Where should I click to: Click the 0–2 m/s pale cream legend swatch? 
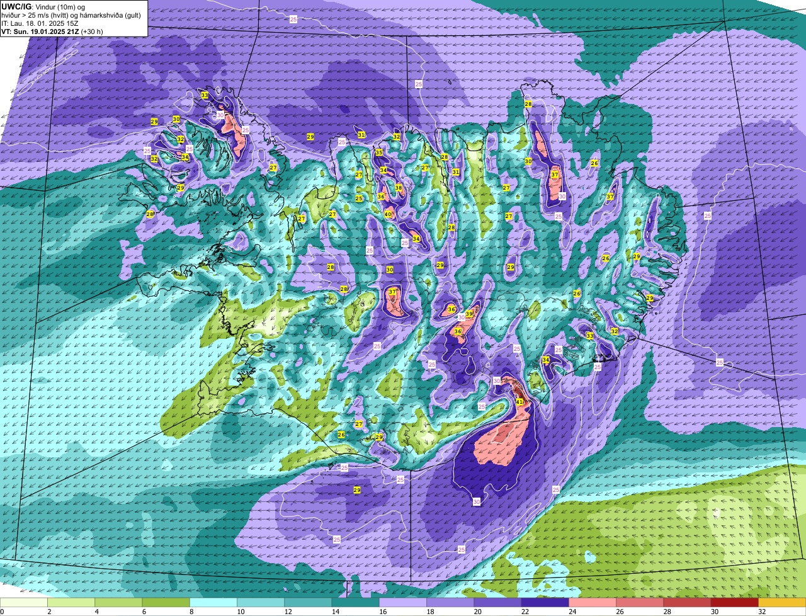(x=24, y=602)
